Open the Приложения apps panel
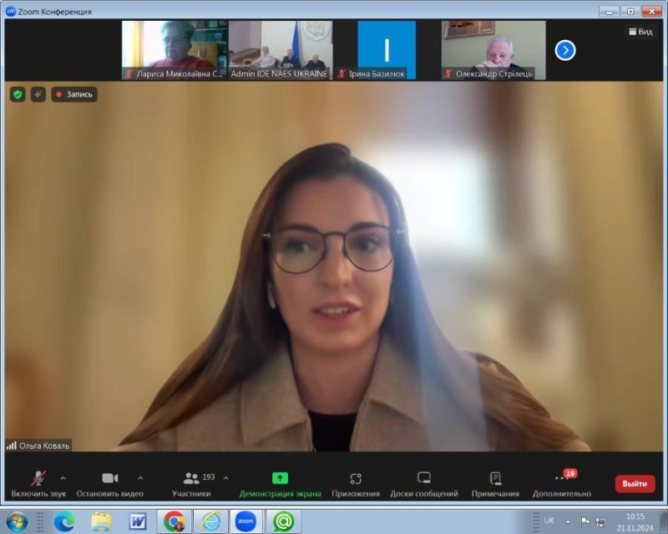 [x=356, y=483]
